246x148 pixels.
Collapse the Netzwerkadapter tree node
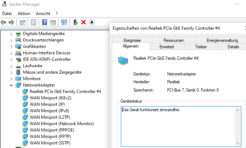11,85
